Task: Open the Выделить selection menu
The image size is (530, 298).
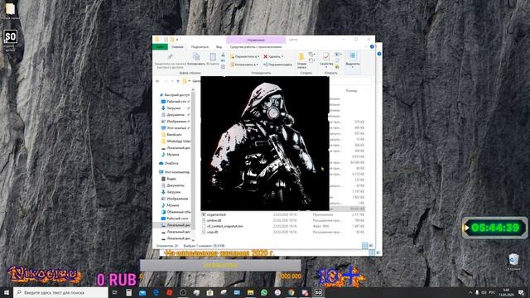Action: click(353, 60)
